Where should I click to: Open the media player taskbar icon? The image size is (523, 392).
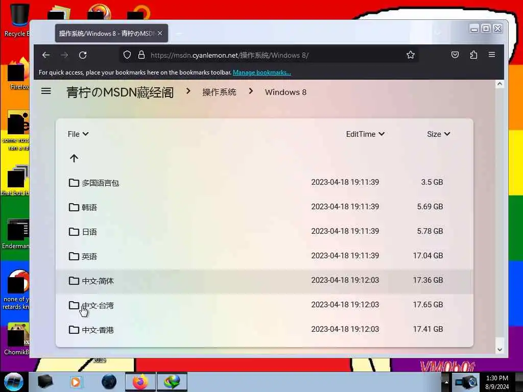point(76,382)
